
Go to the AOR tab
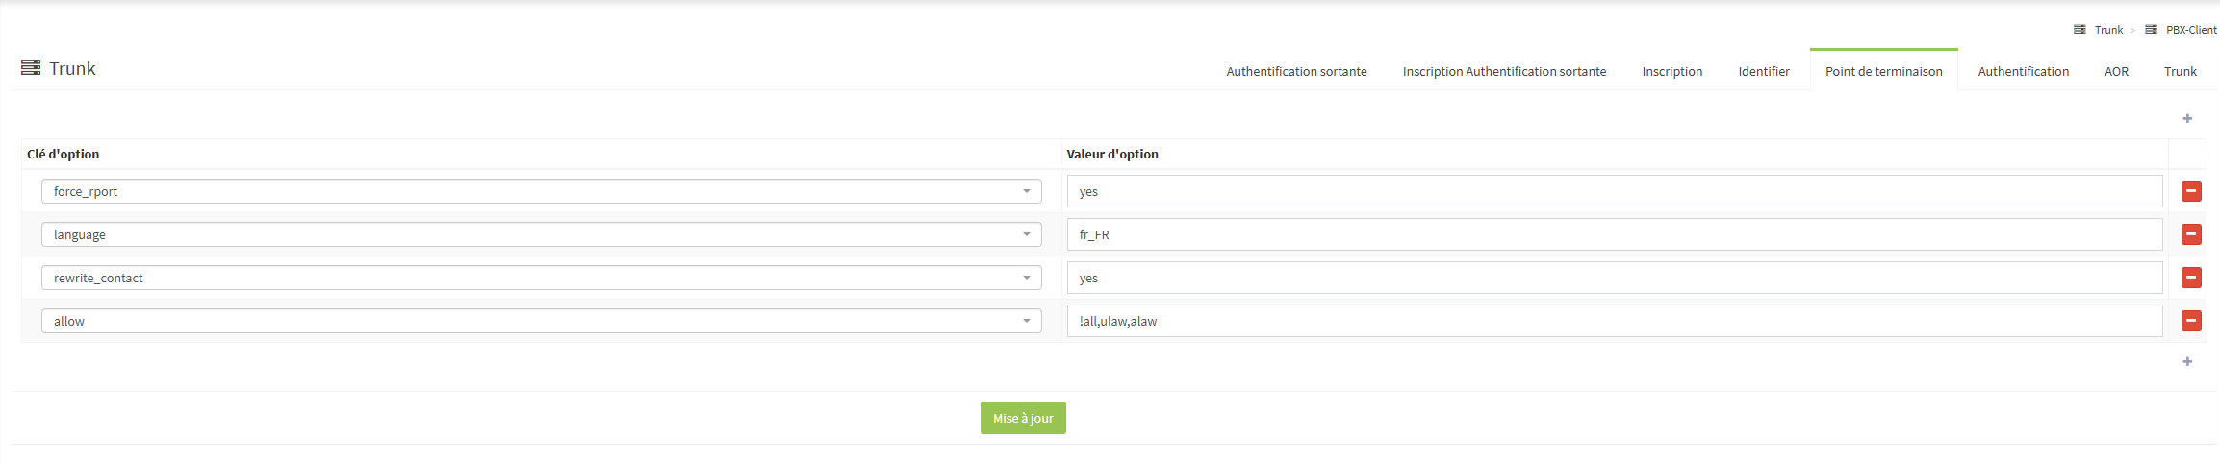point(2116,71)
